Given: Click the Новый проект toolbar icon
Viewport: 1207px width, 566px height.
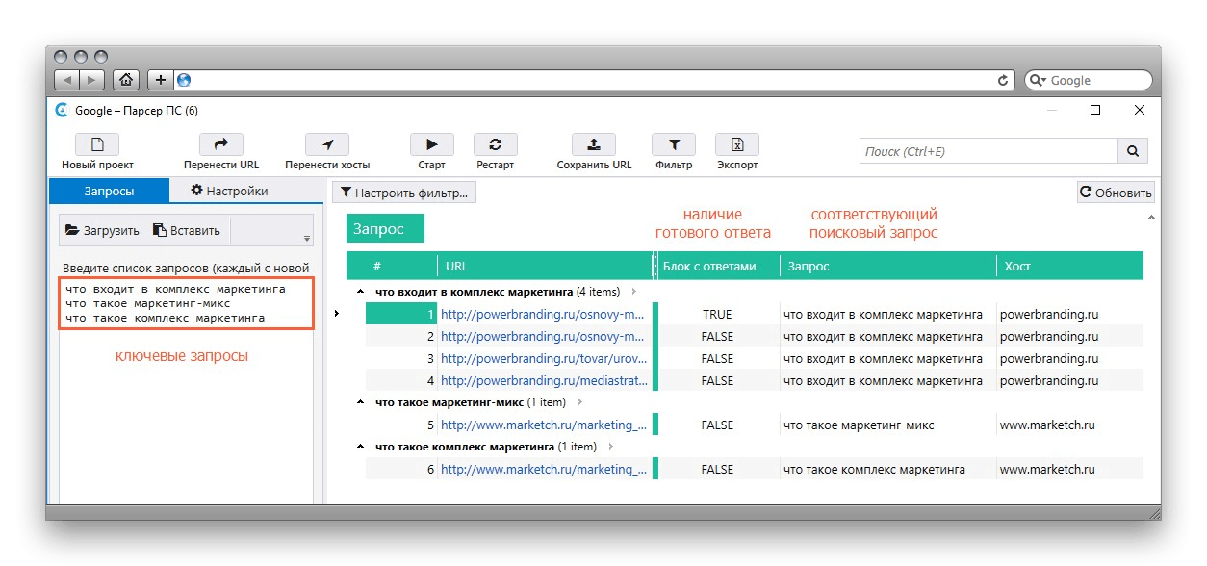Looking at the screenshot, I should click(97, 144).
